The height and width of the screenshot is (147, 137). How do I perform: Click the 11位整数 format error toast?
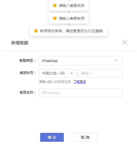coord(68,31)
